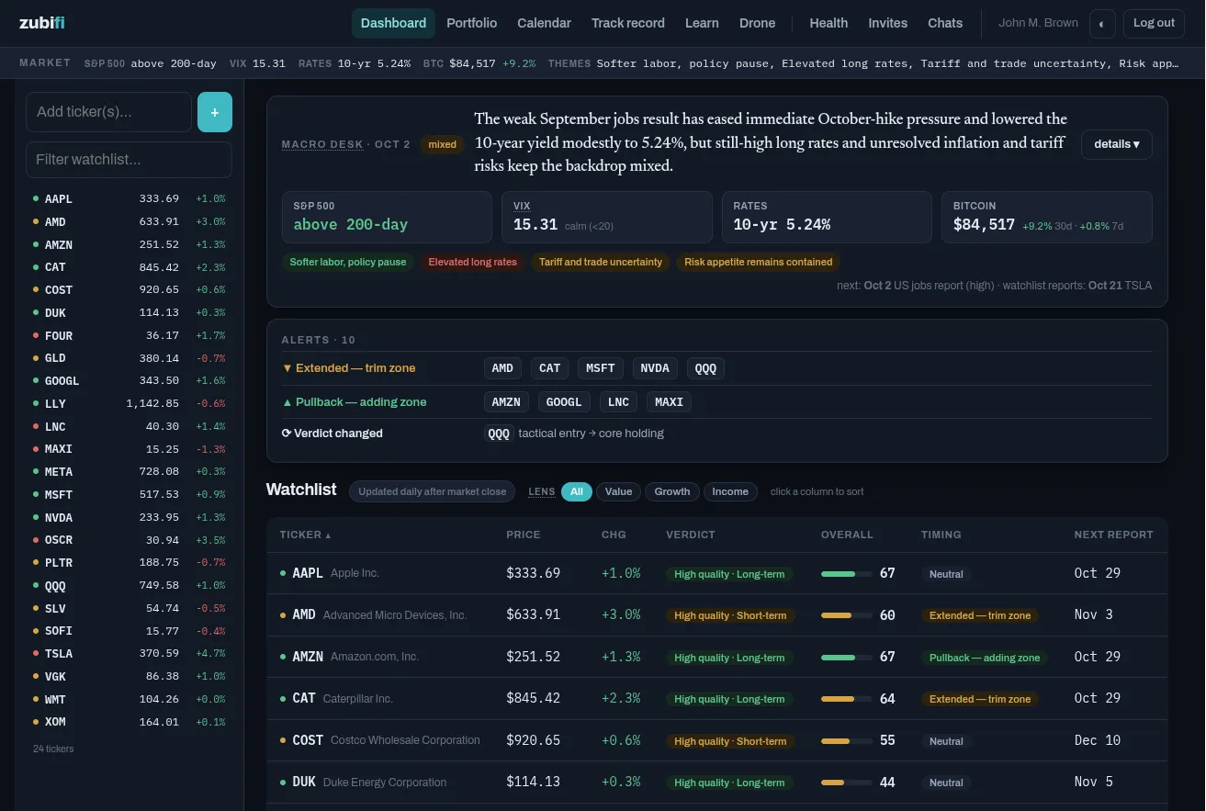
Task: Click the DUK overall score bar
Action: [846, 783]
